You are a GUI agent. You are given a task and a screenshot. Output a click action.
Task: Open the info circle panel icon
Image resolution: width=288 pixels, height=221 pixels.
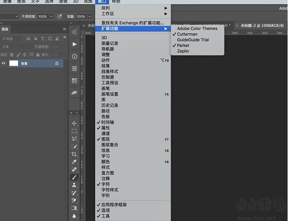pyautogui.click(x=74, y=56)
